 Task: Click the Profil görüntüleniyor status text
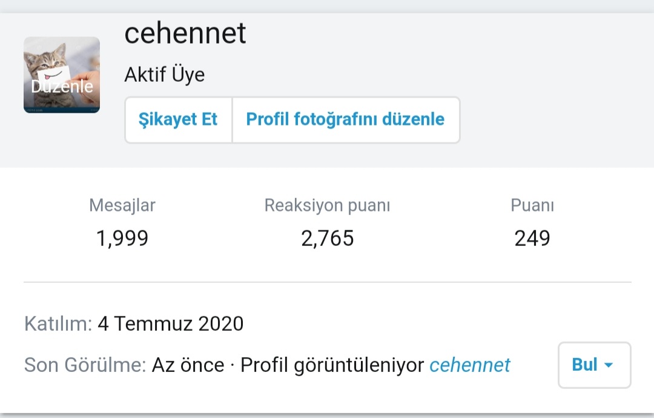coord(332,365)
